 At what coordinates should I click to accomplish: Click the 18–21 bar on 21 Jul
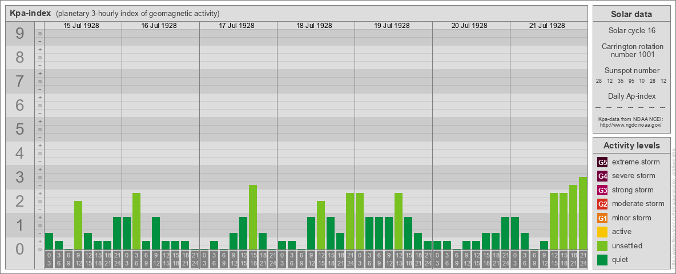(573, 217)
